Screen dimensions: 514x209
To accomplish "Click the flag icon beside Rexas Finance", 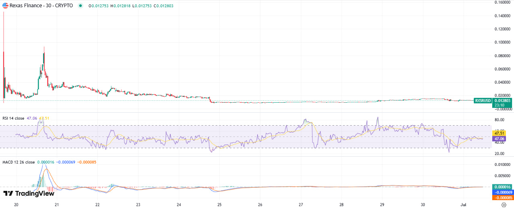I will tap(5, 6).
